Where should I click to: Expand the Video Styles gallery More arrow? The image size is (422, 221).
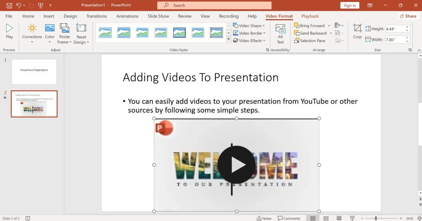pyautogui.click(x=228, y=40)
